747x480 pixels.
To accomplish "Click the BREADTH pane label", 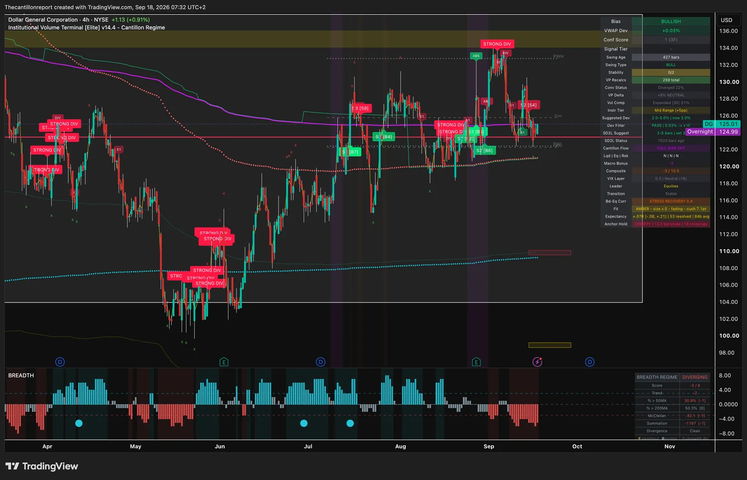I will [x=21, y=376].
